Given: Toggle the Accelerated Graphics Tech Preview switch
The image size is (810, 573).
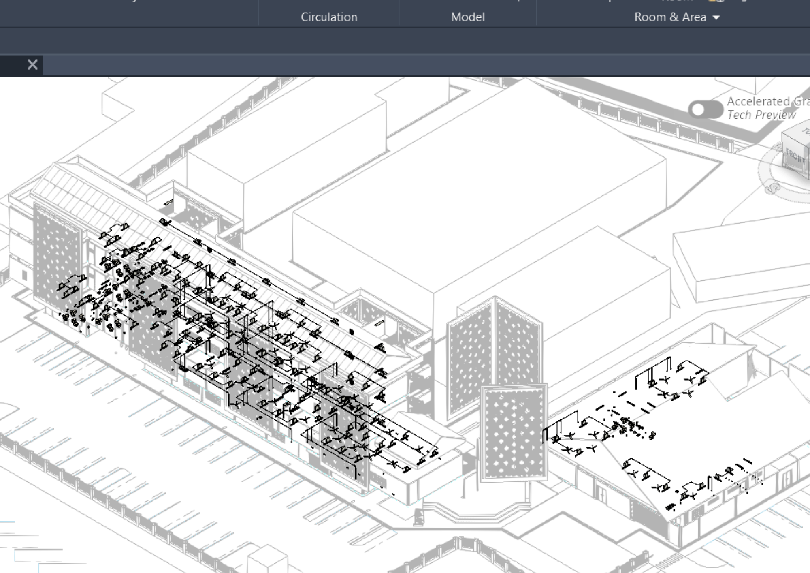Looking at the screenshot, I should (706, 109).
